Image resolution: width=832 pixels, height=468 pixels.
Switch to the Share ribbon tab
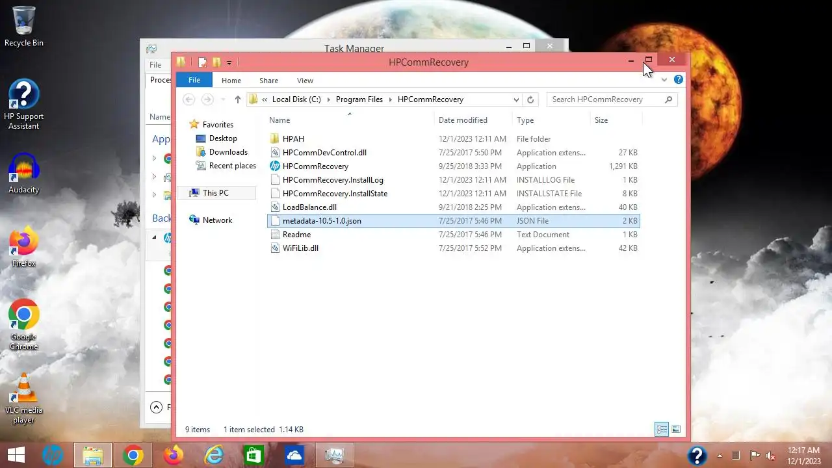(x=268, y=81)
